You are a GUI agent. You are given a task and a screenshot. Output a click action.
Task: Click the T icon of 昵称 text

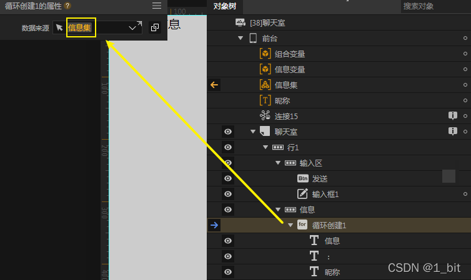[x=314, y=272]
